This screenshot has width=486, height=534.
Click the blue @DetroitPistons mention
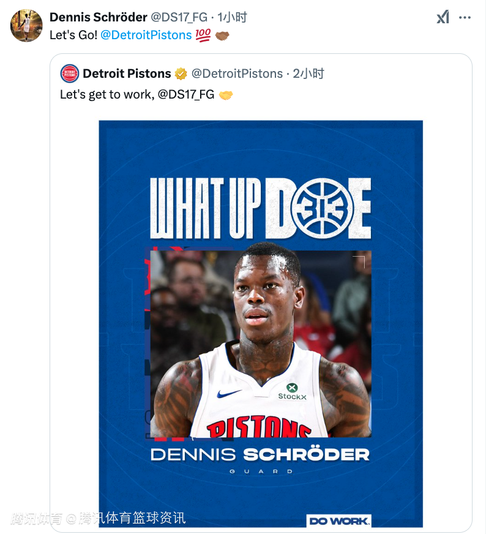tap(146, 36)
